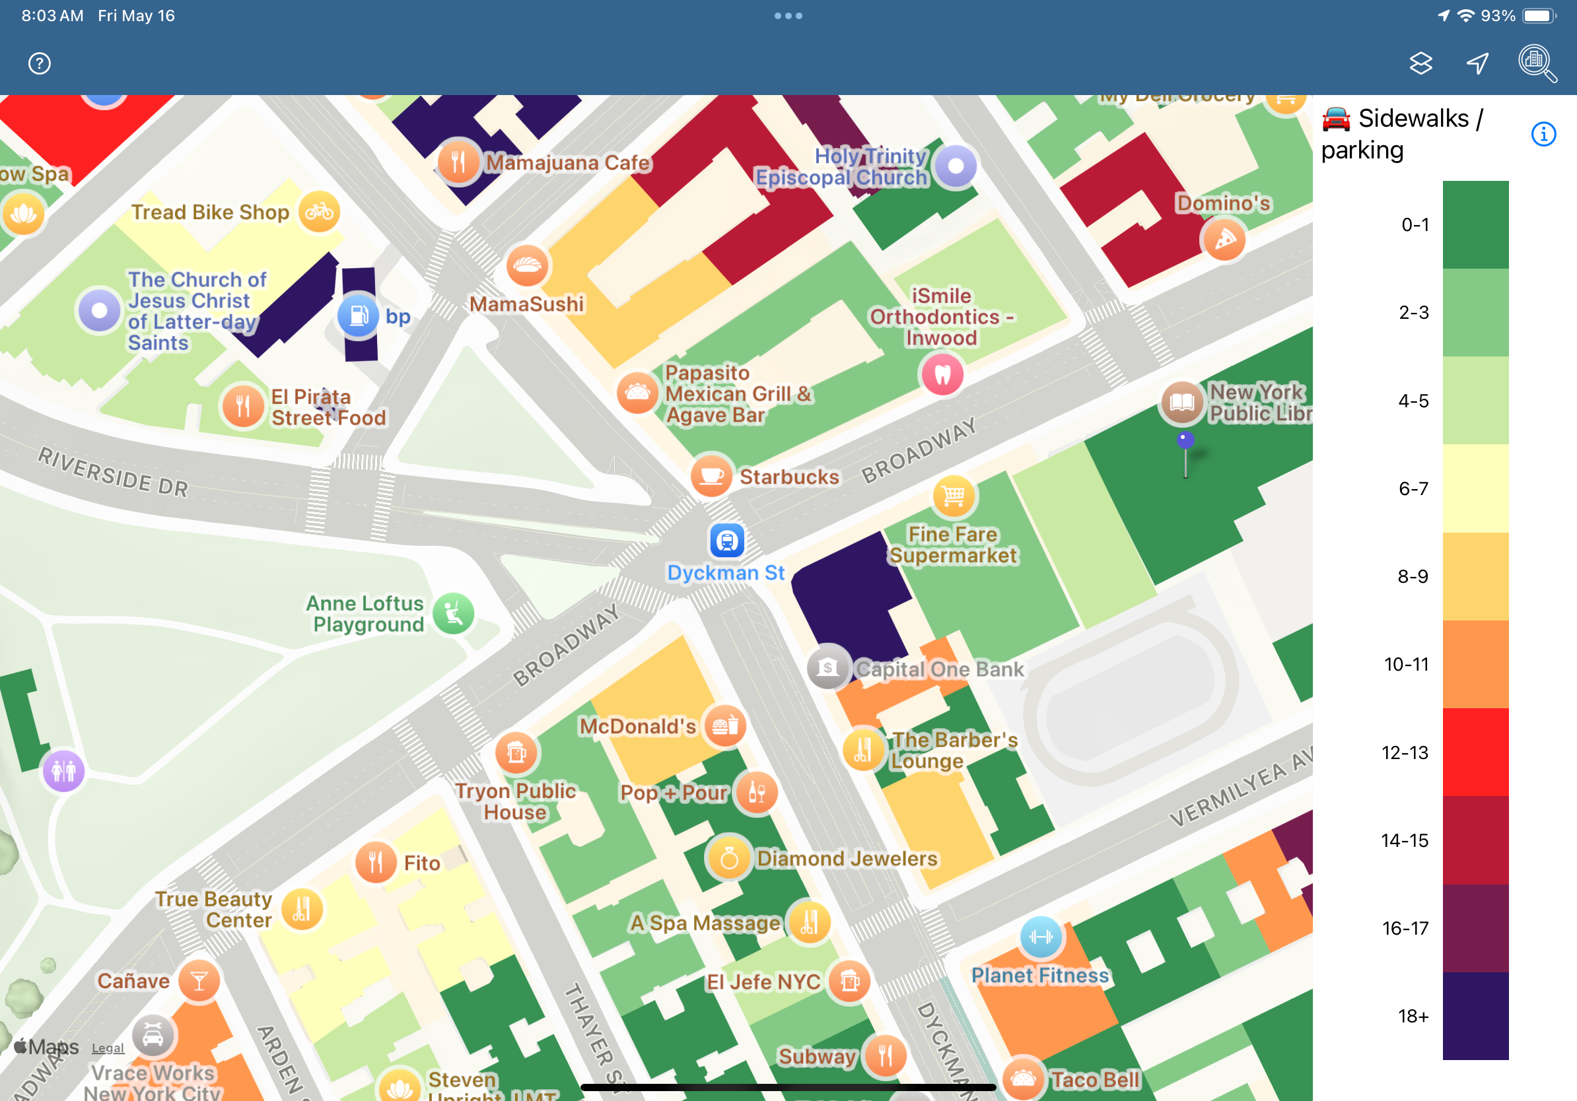Open the map layers stack button
The image size is (1577, 1101).
coord(1420,64)
